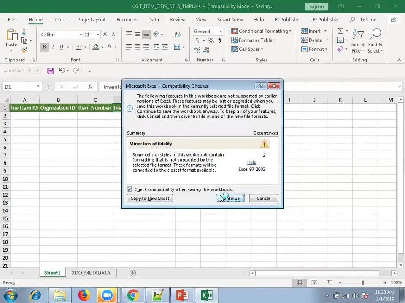405x303 pixels.
Task: Switch to the Formulas tab
Action: [x=127, y=20]
